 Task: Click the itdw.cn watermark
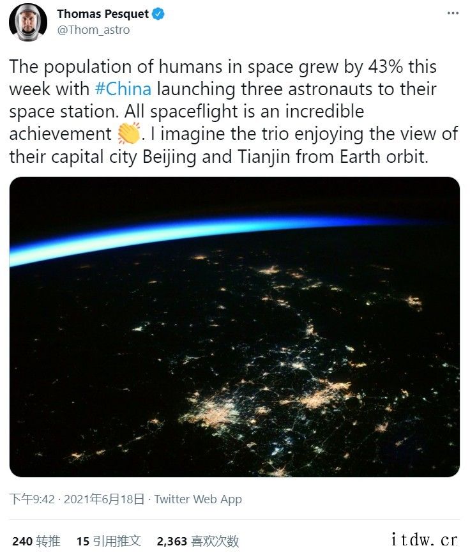[x=425, y=540]
